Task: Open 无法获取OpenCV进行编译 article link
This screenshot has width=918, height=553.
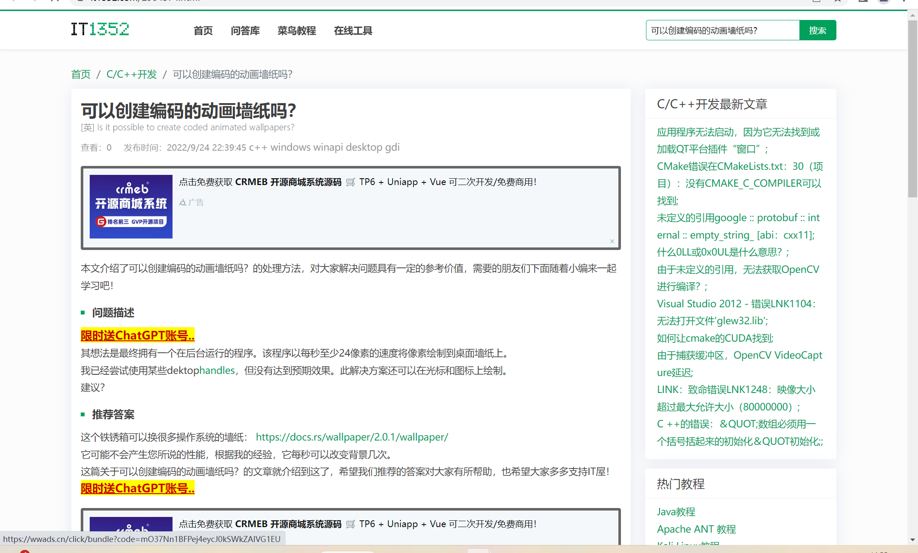Action: (738, 278)
